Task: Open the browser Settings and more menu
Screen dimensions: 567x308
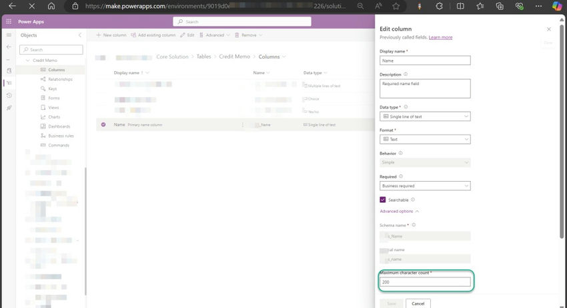Action: point(538,6)
